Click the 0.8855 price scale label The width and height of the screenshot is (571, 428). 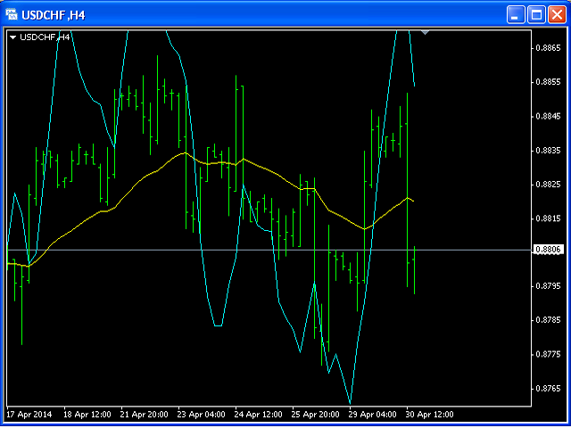pos(548,82)
